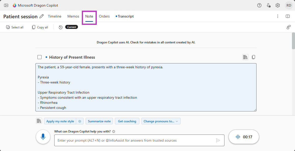Click the Summarize note button
Screen dimensions: 295x151
pos(99,121)
